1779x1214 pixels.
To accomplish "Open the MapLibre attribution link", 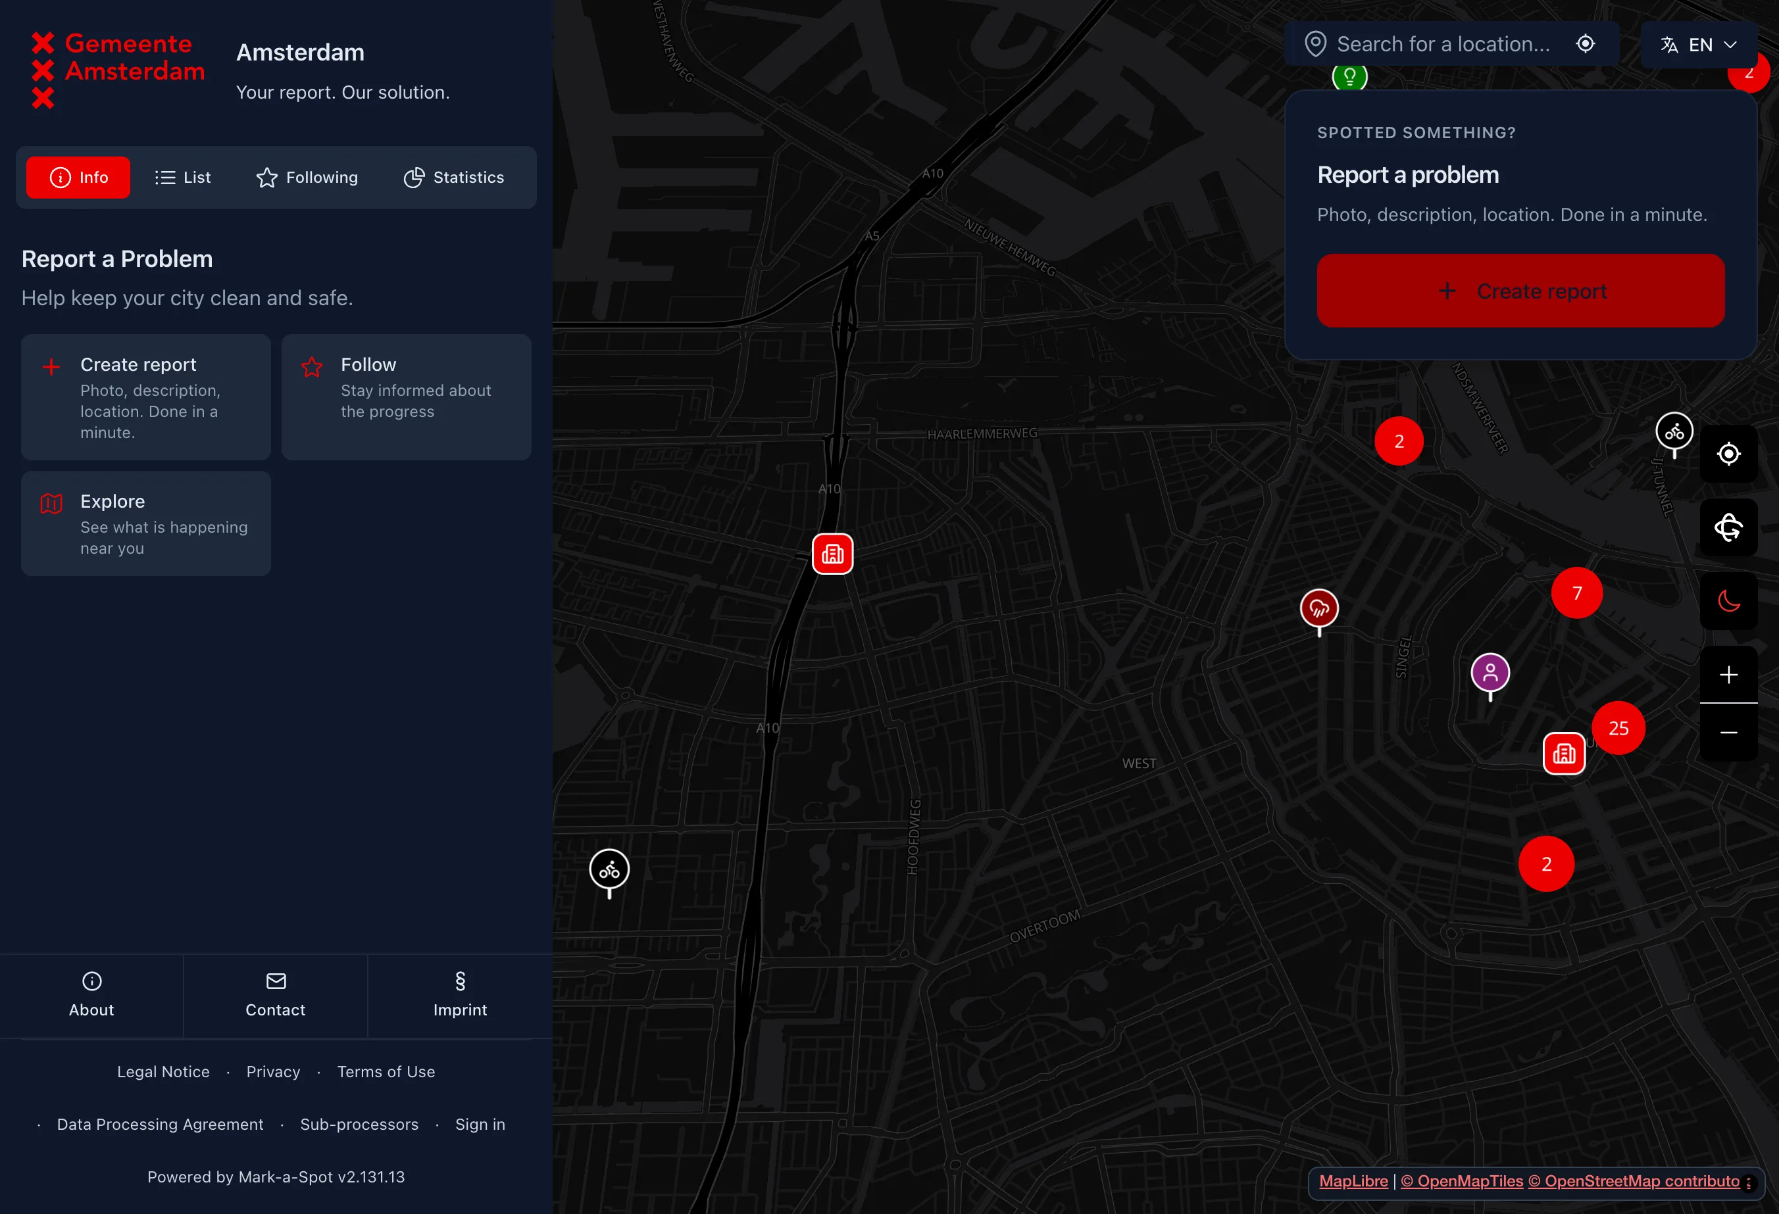I will click(1353, 1181).
